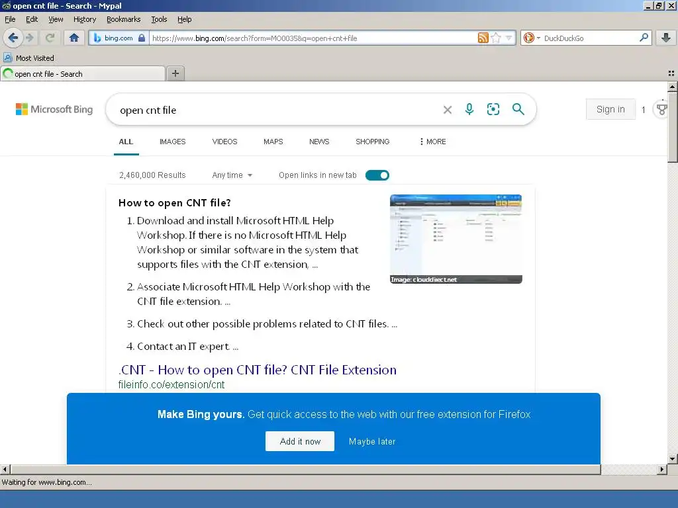Image resolution: width=678 pixels, height=508 pixels.
Task: Click the horizontal scrollbar left arrow
Action: [5, 469]
